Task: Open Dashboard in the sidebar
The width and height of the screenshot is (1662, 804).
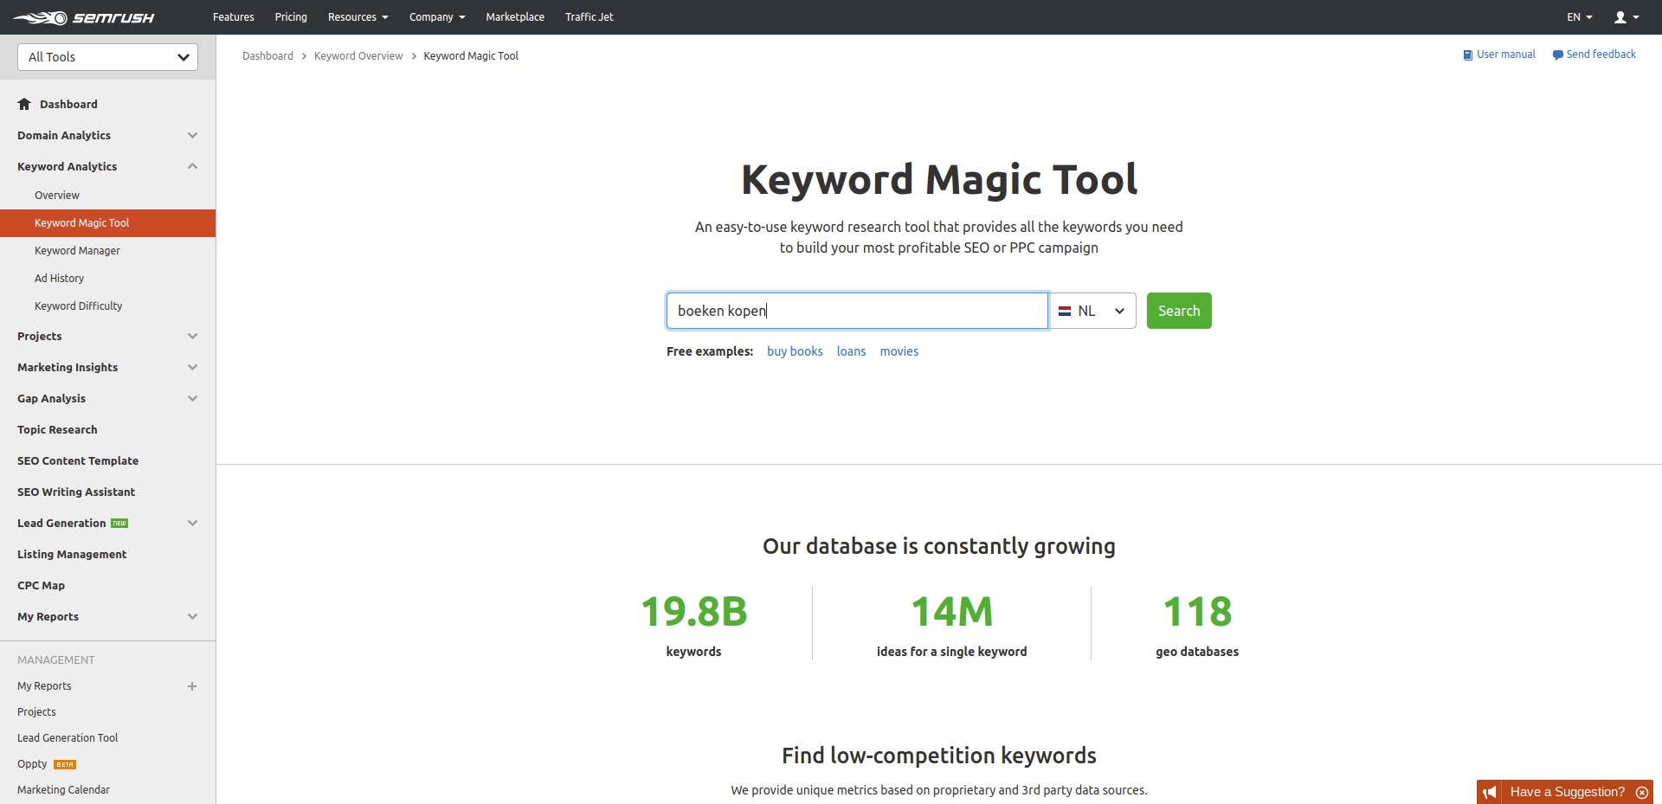Action: 68,105
